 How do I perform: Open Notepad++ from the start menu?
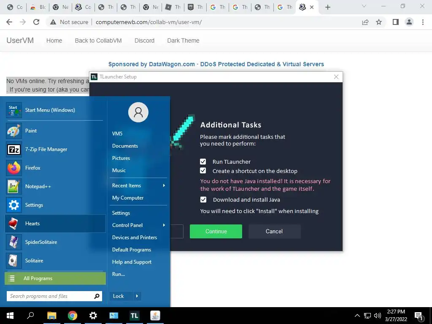(x=55, y=186)
